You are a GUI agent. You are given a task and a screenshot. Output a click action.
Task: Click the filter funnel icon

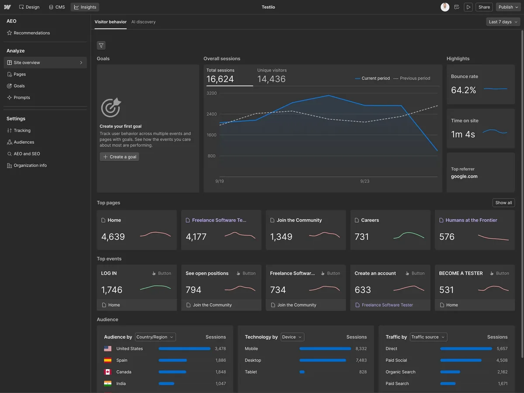[101, 45]
